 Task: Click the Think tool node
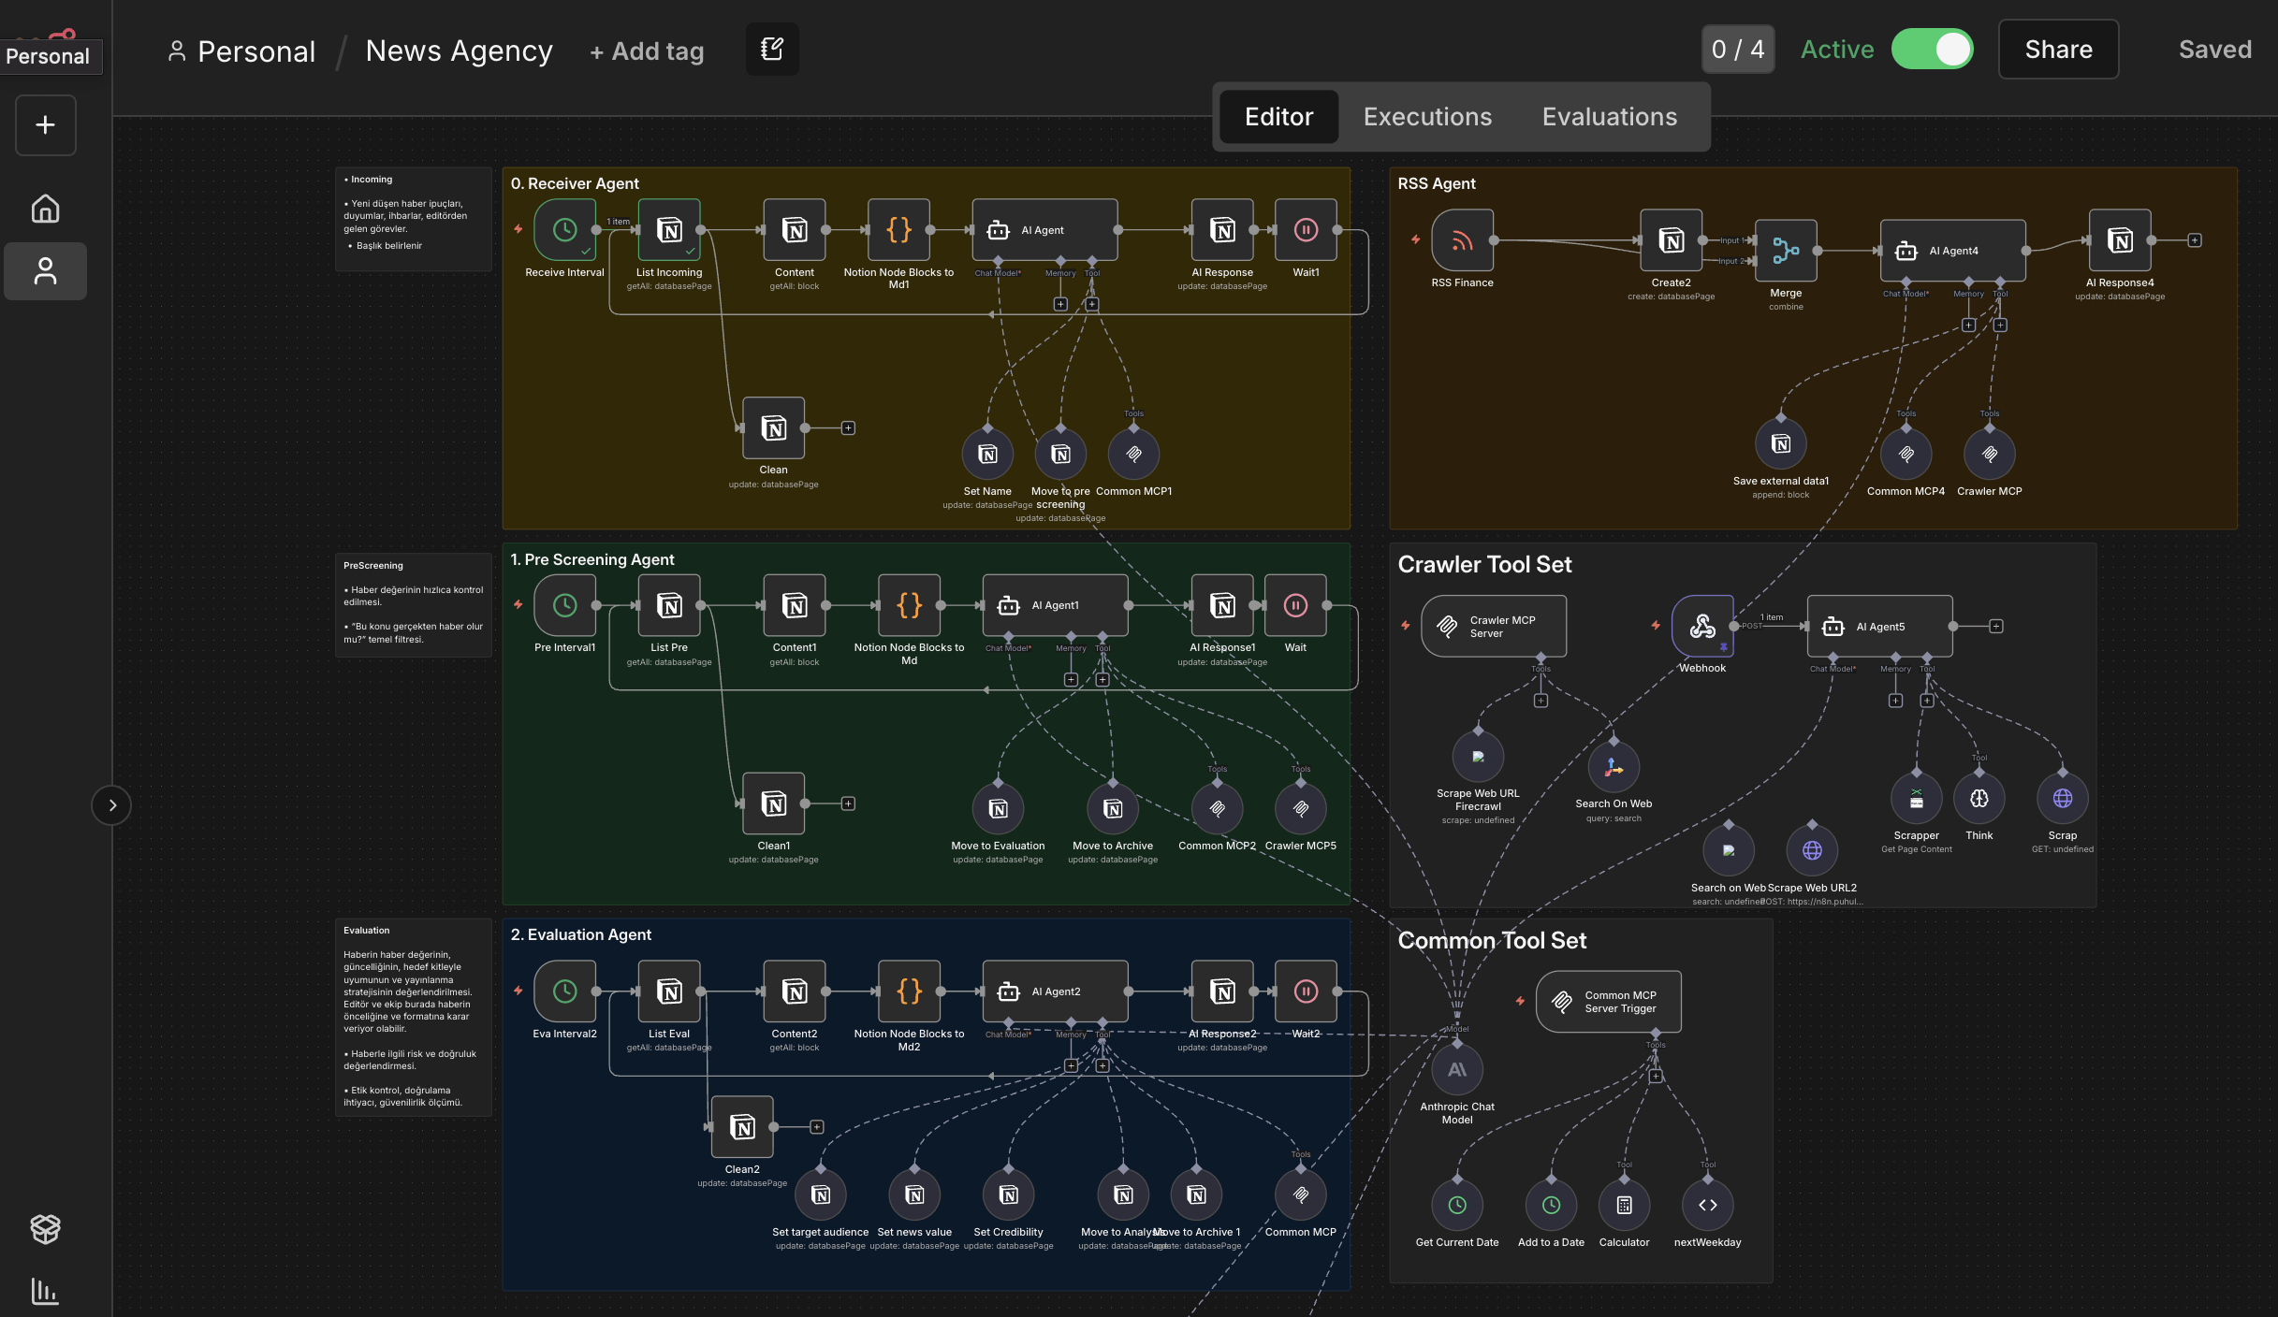(1979, 799)
